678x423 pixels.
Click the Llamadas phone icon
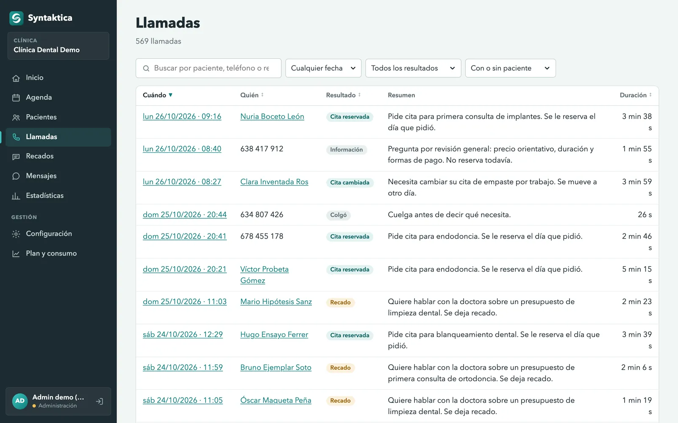16,137
